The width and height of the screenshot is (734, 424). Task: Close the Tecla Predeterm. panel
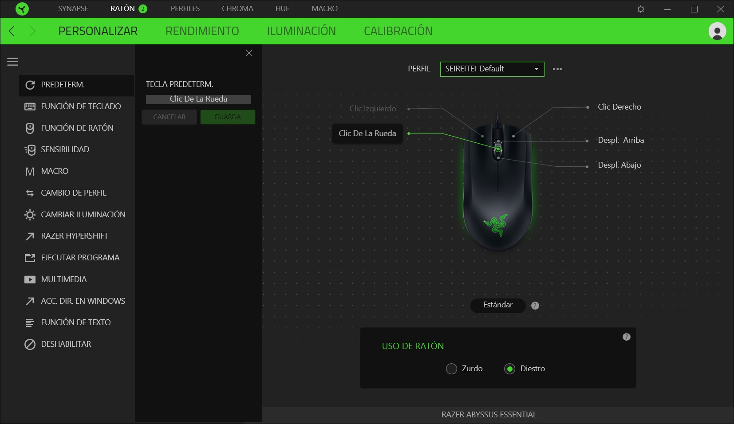coord(249,53)
